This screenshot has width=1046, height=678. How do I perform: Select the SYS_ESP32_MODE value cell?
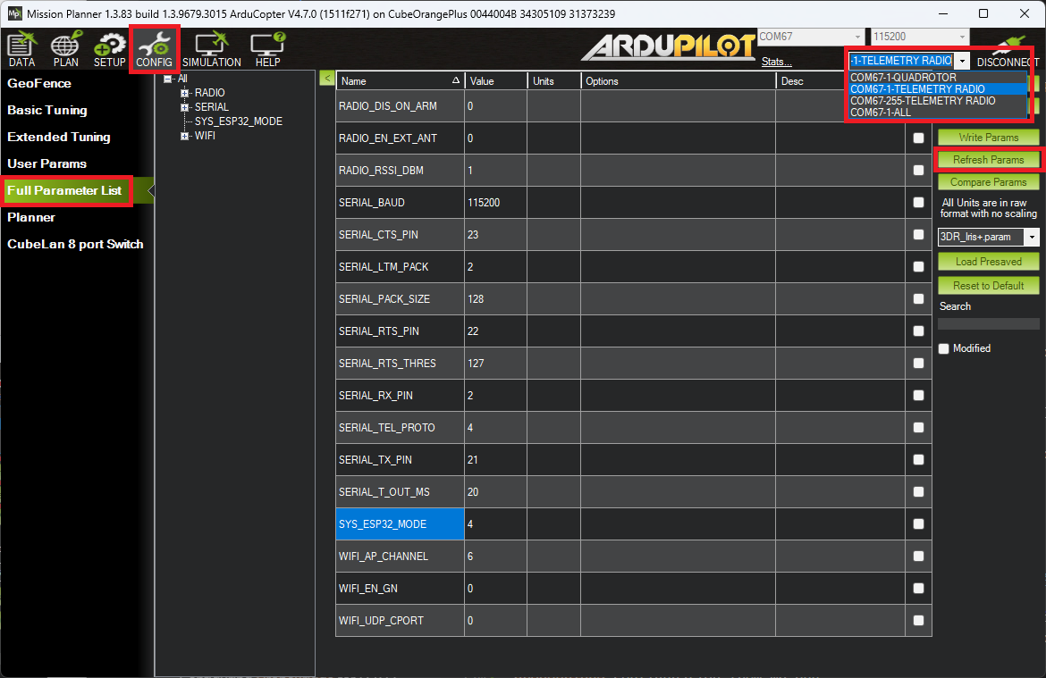495,524
